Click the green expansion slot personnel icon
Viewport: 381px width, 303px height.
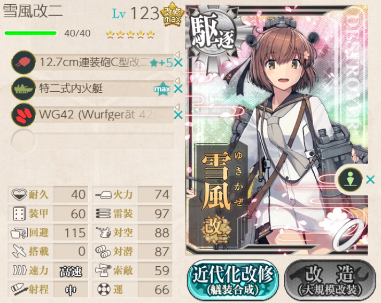click(350, 180)
